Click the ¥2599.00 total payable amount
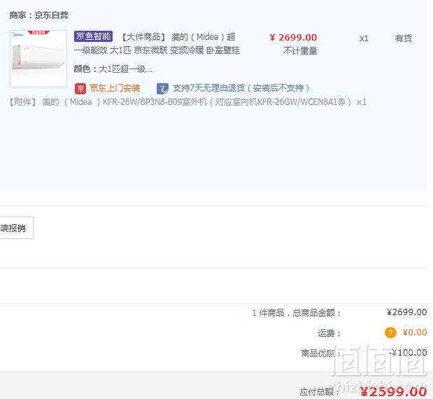 click(394, 391)
